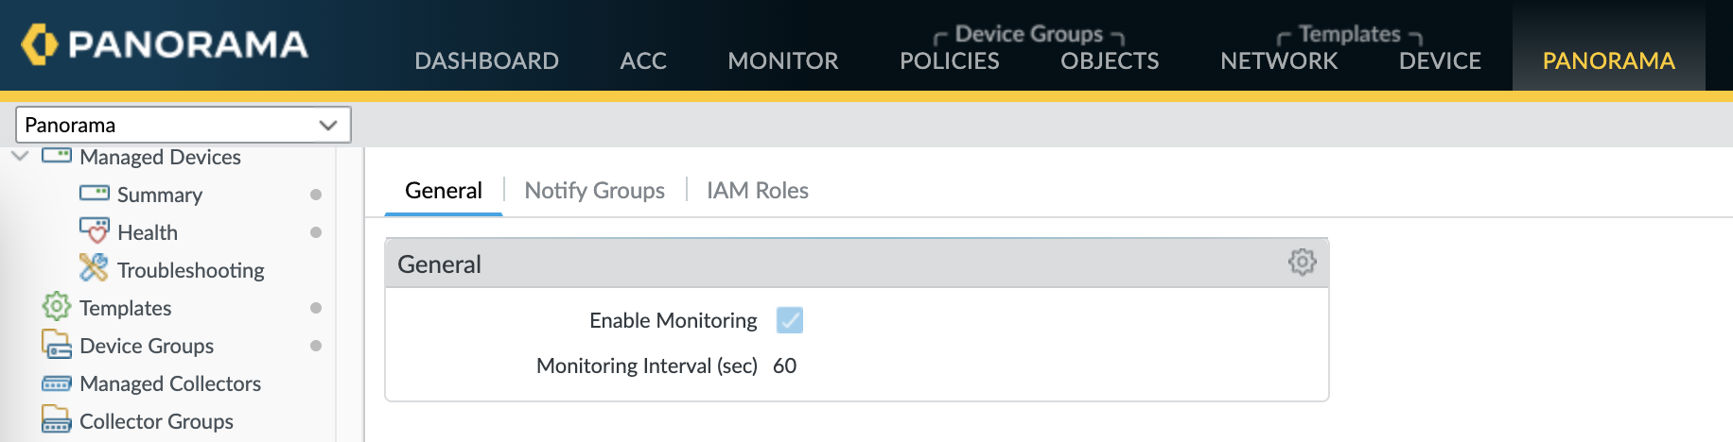1733x442 pixels.
Task: Open the Panorama context dropdown
Action: point(184,125)
